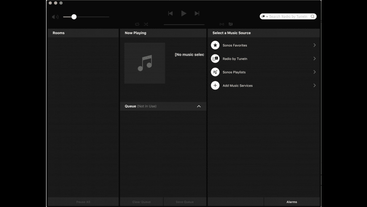The image size is (367, 207).
Task: Expand Sonos Favorites chevron
Action: coord(315,45)
